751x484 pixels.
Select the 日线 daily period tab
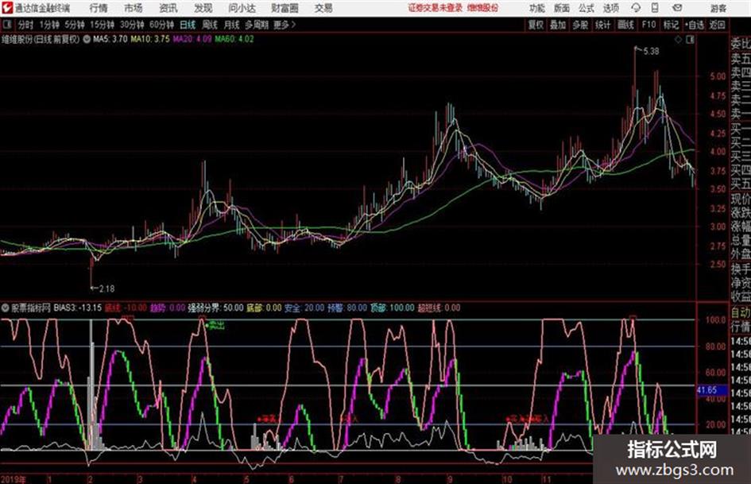click(188, 25)
